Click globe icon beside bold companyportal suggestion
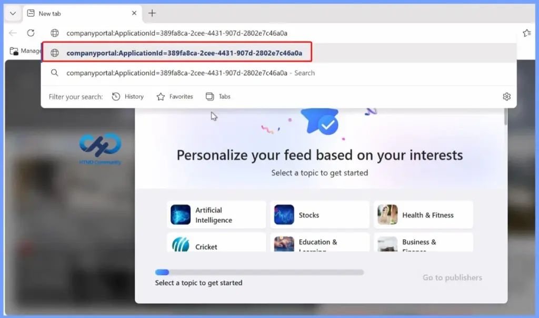The height and width of the screenshot is (318, 539). tap(55, 53)
